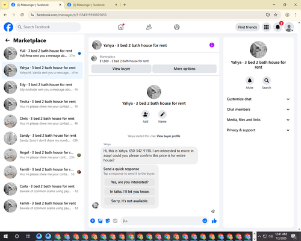Search in conversation magnifier icon
Screen dimensions: 301x241
tap(267, 81)
